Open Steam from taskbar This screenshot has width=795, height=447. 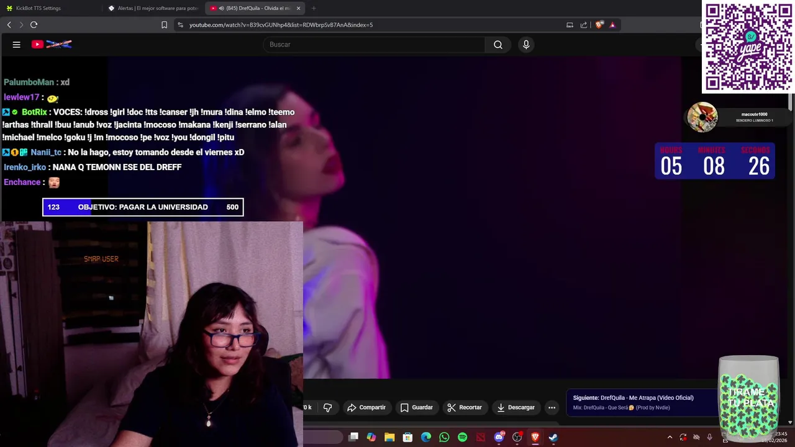pyautogui.click(x=553, y=437)
